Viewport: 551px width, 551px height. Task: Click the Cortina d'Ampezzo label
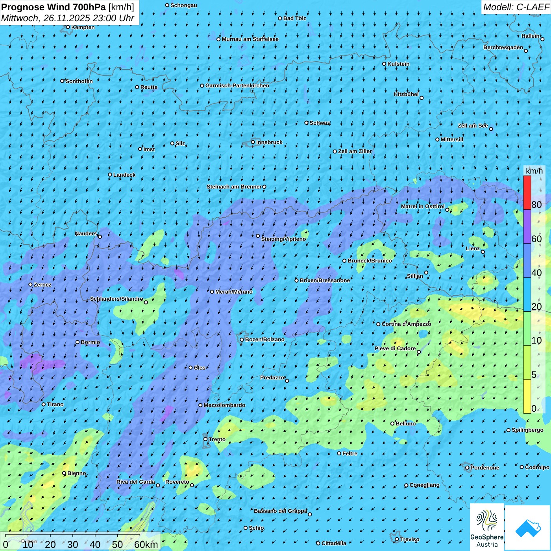coord(407,324)
